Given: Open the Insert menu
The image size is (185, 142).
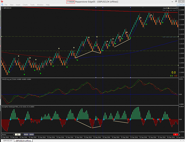Looking at the screenshot, I should point(18,5).
